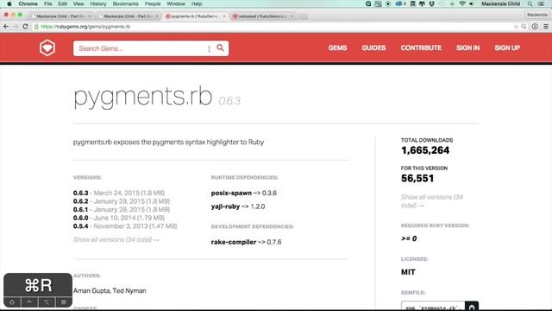Open version 0.6.0 link
Screen dimensions: 552x311
(x=80, y=218)
